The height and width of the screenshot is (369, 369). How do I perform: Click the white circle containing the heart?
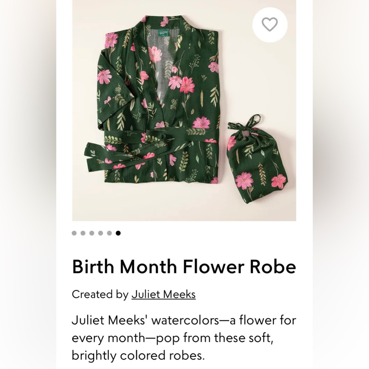(270, 24)
